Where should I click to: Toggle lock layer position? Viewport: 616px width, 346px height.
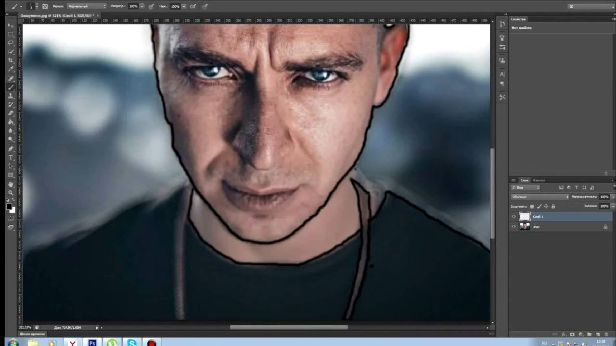click(546, 206)
